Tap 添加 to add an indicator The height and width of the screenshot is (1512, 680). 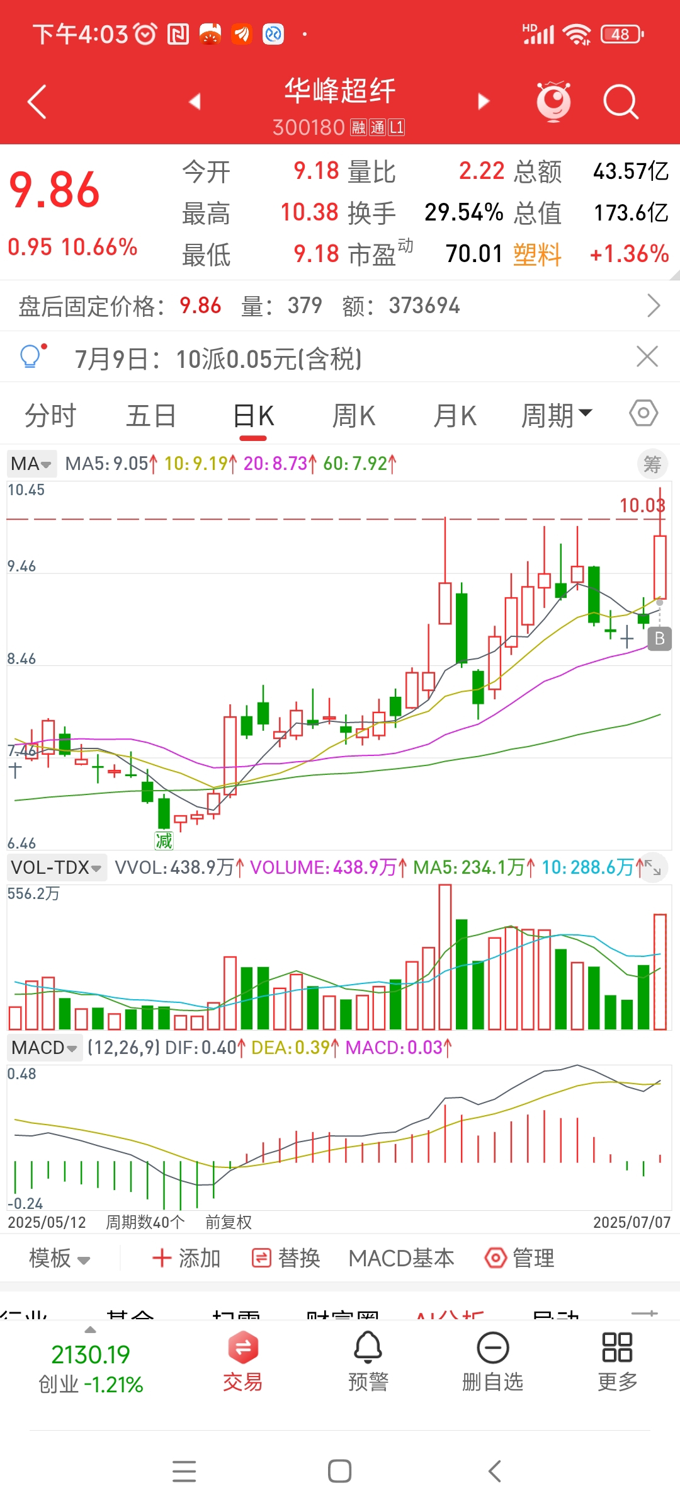[x=186, y=1258]
